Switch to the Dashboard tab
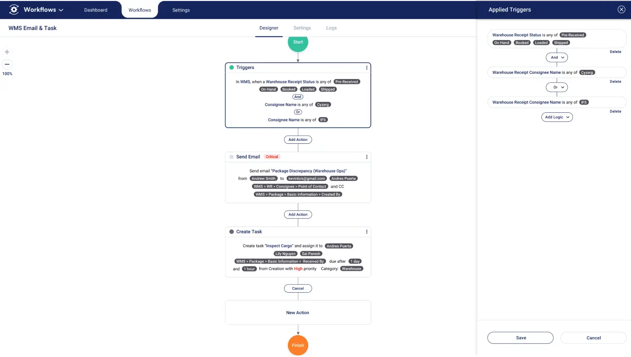 click(x=96, y=10)
